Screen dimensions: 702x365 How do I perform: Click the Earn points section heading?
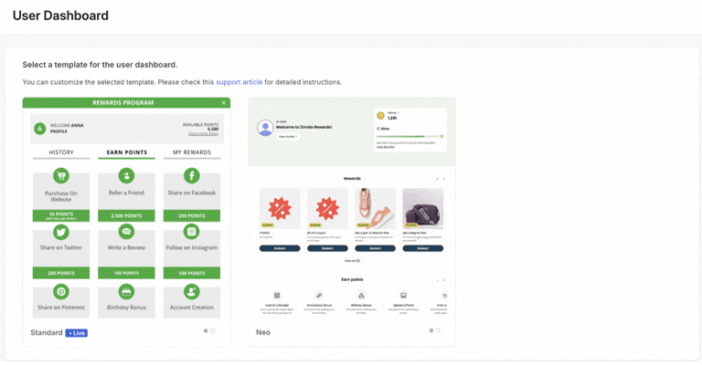pos(352,279)
